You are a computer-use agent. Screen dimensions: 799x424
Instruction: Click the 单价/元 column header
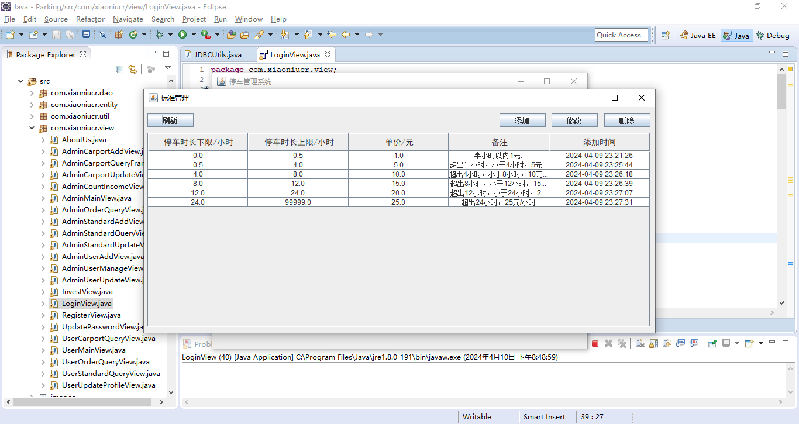398,142
